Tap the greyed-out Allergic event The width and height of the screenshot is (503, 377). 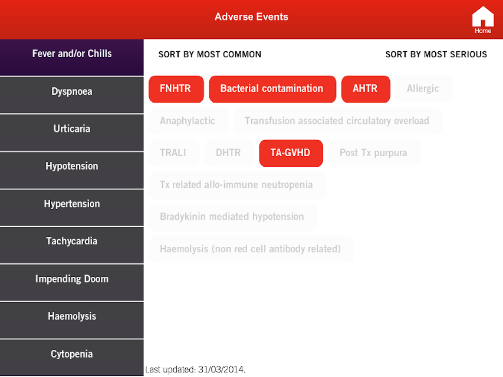point(424,89)
